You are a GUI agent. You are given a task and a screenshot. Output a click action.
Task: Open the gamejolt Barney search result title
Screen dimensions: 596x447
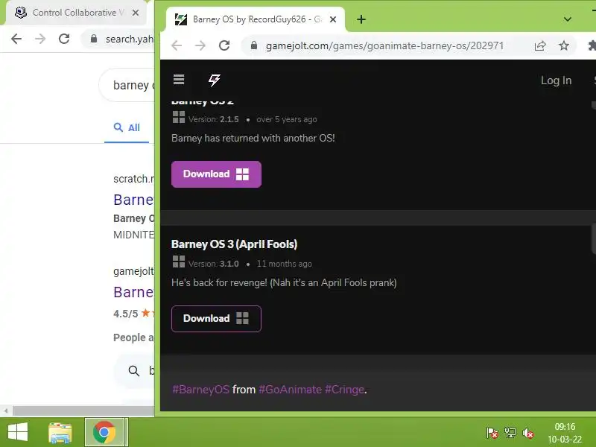click(x=133, y=292)
